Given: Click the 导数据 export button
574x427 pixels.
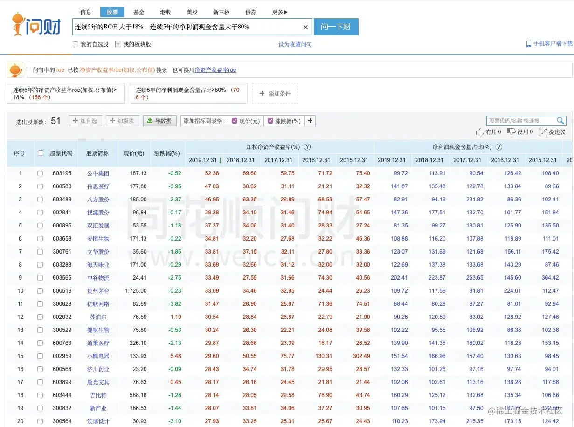Looking at the screenshot, I should pyautogui.click(x=160, y=121).
